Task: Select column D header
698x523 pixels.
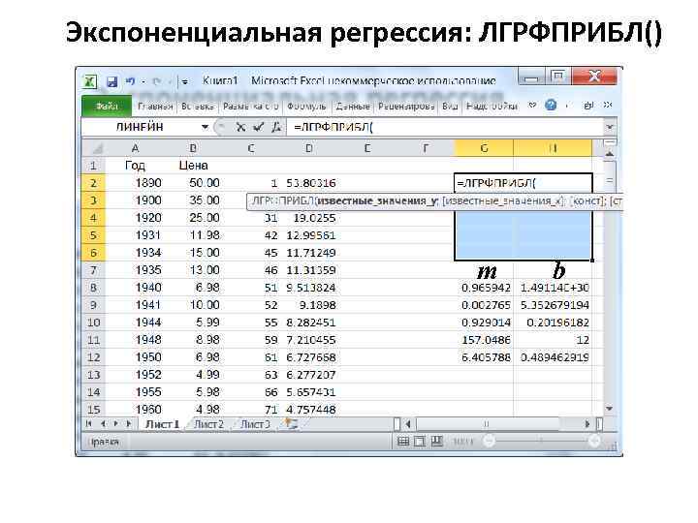Action: [x=309, y=148]
